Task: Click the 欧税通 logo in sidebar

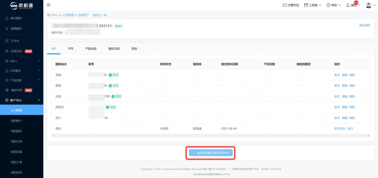Action: tap(21, 5)
